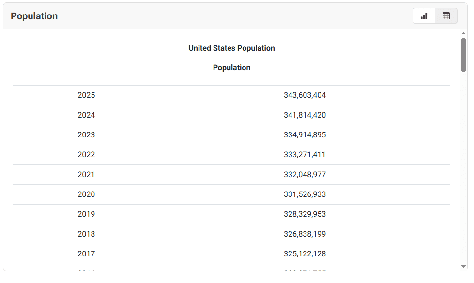Image resolution: width=474 pixels, height=283 pixels.
Task: Select the 2022 year cell
Action: pos(86,155)
